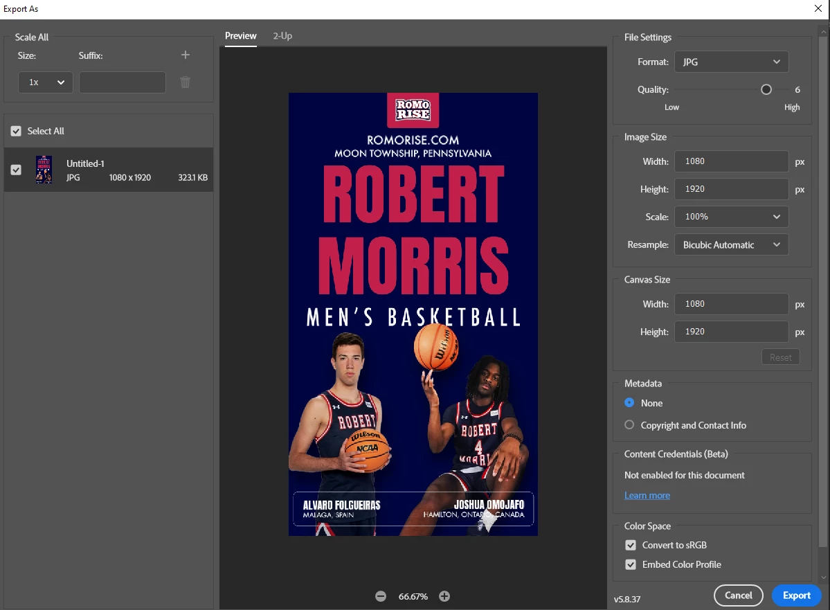Zoom out preview with minus icon
The height and width of the screenshot is (610, 830).
381,596
